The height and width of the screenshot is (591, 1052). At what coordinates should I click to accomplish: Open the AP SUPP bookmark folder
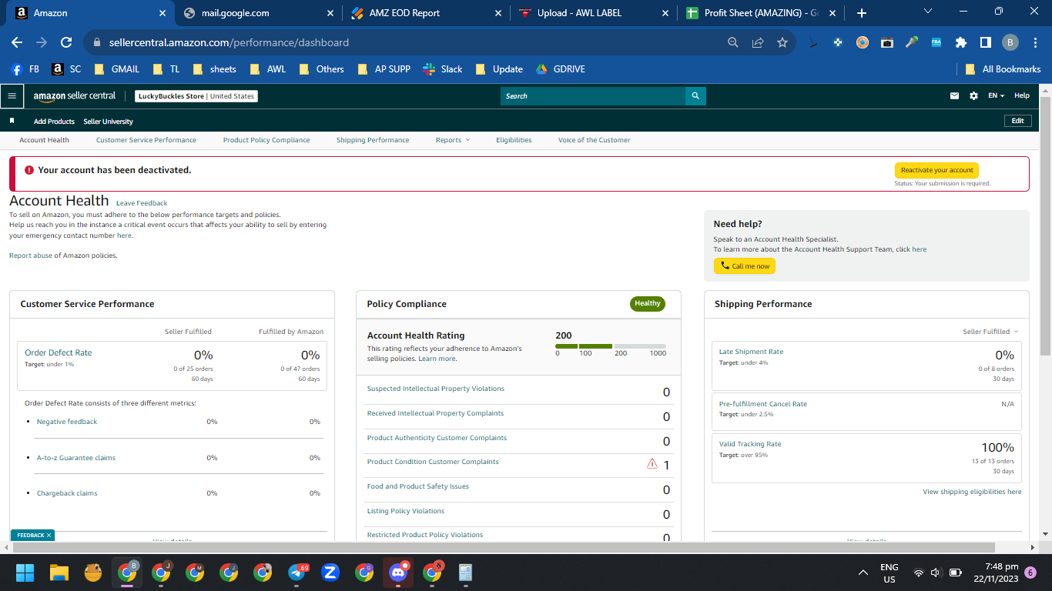point(384,69)
